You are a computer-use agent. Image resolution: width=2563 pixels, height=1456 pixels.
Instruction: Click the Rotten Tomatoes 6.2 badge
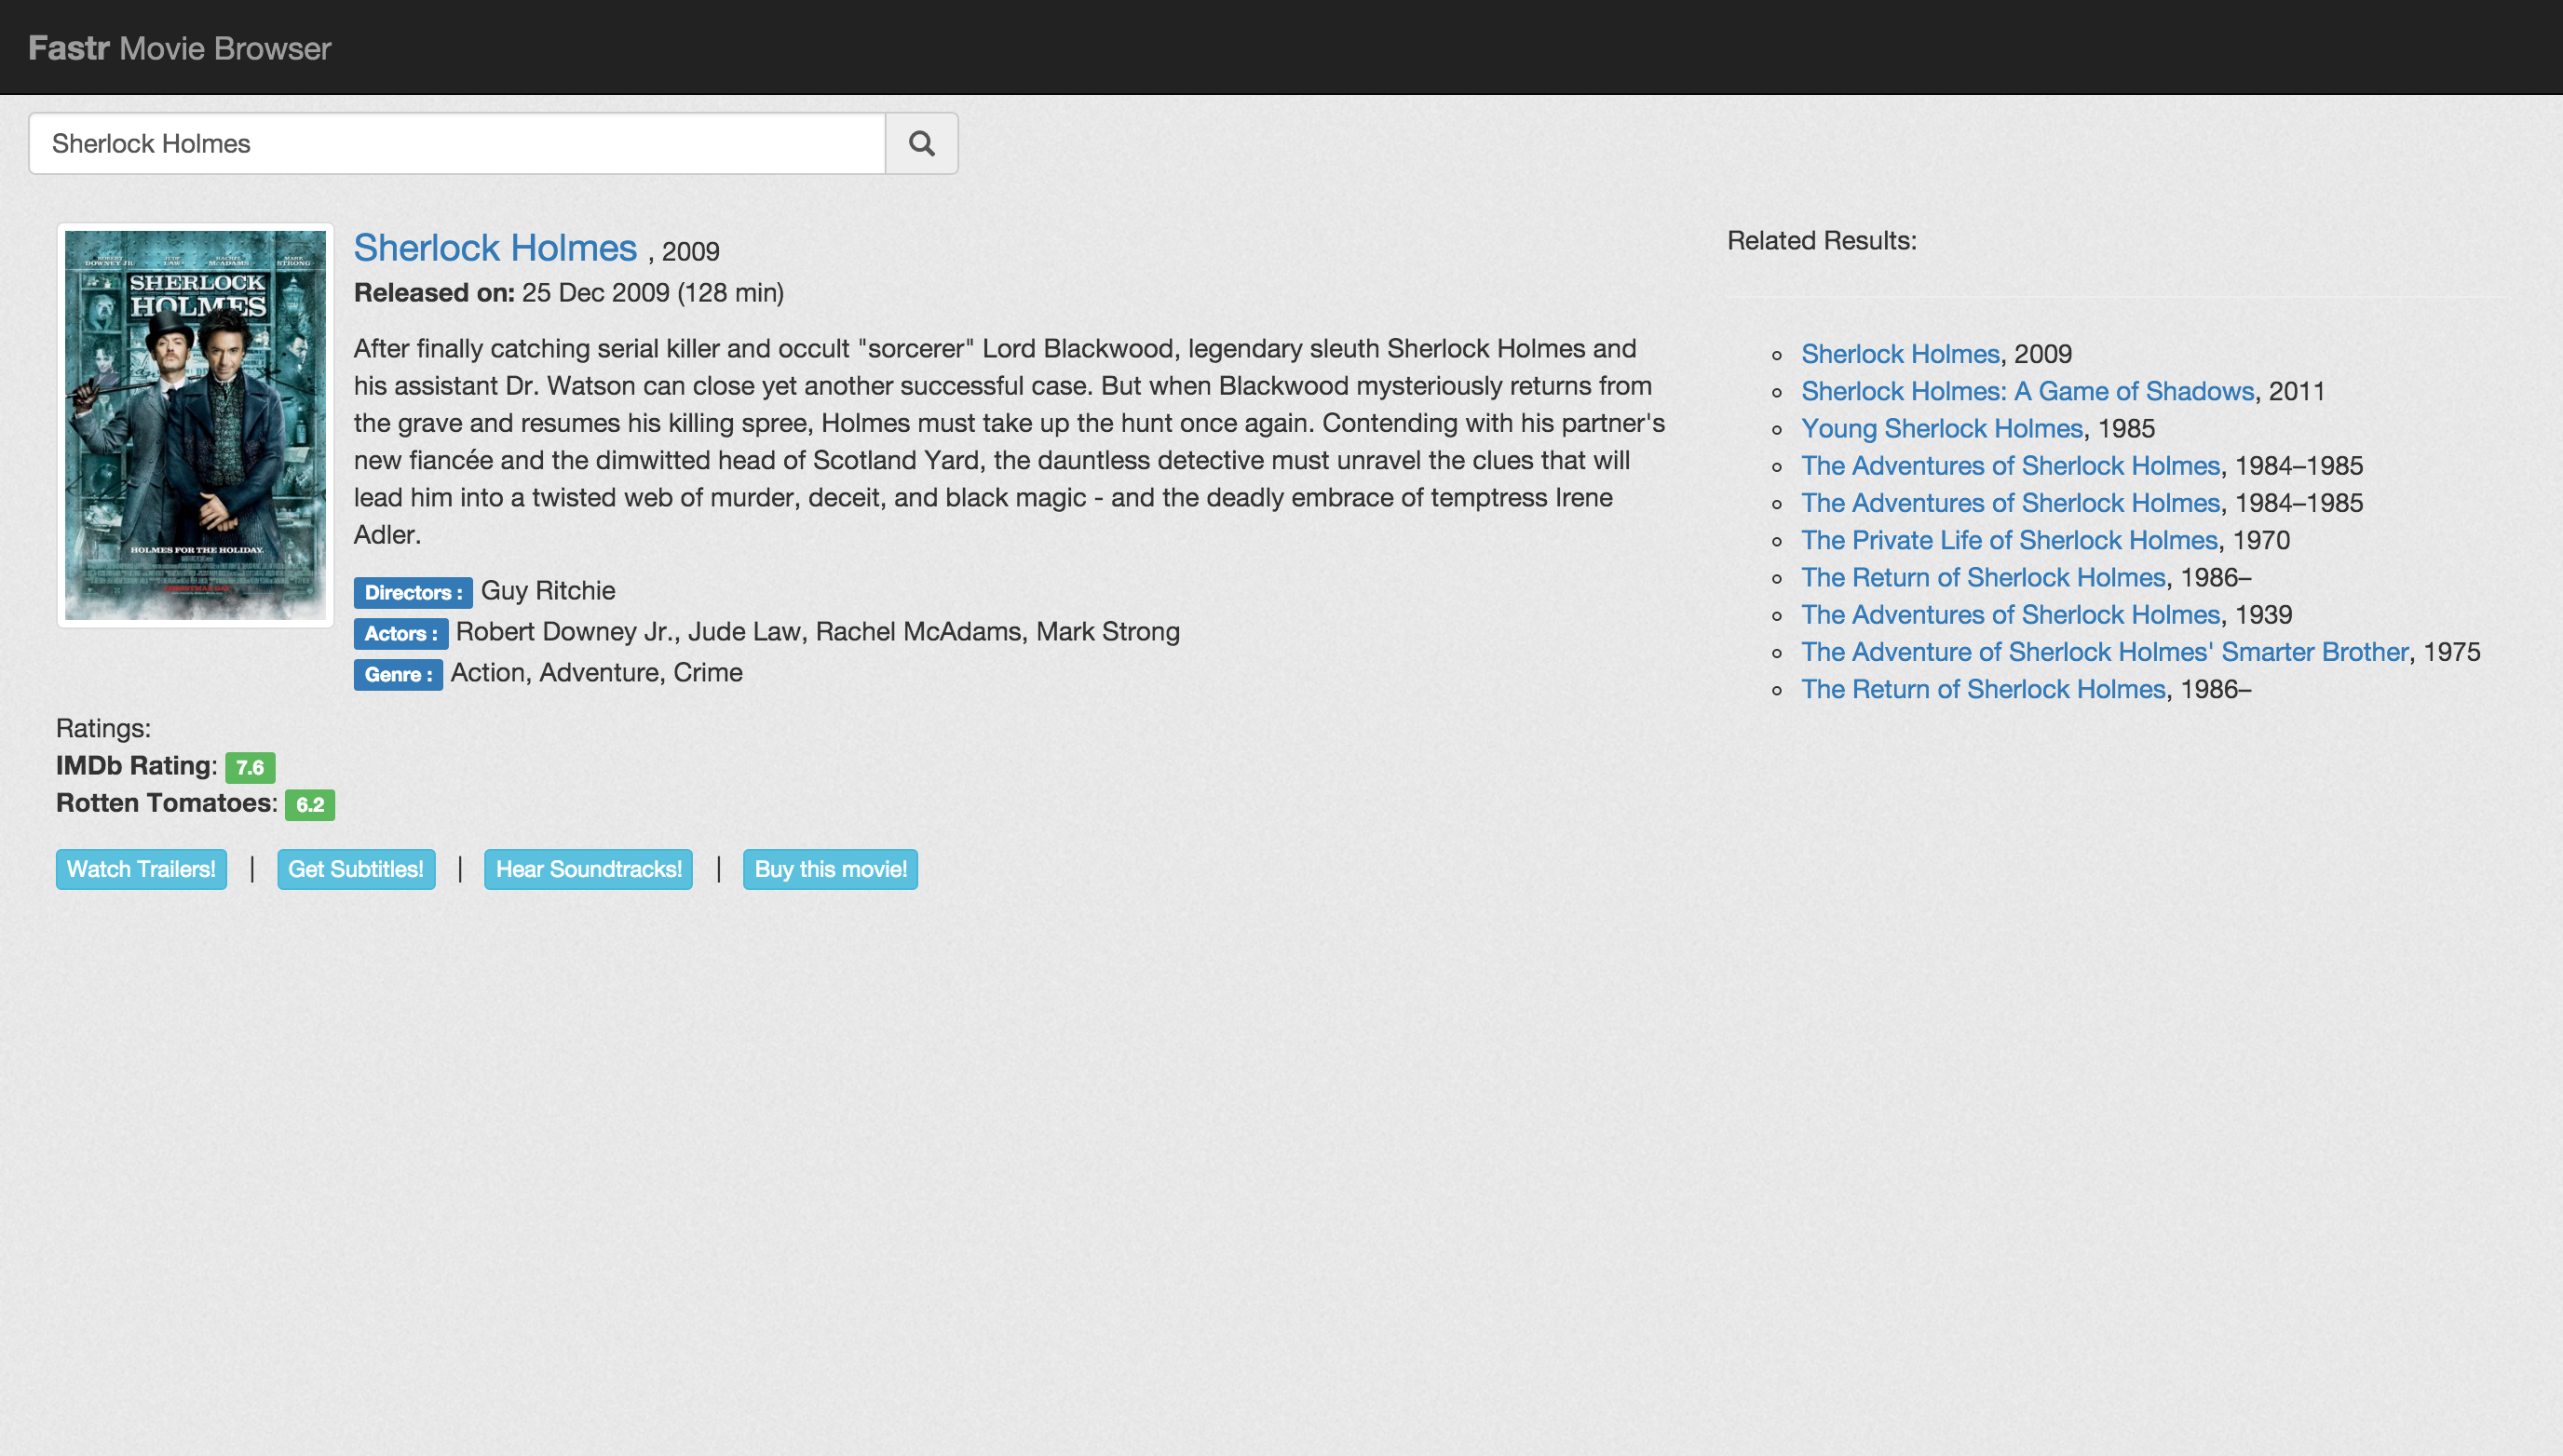(x=310, y=804)
